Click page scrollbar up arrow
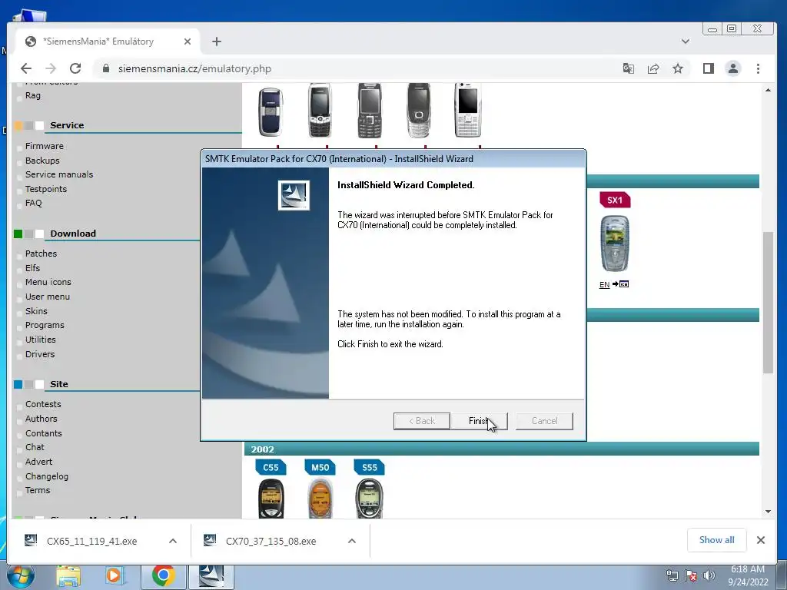 [x=768, y=91]
